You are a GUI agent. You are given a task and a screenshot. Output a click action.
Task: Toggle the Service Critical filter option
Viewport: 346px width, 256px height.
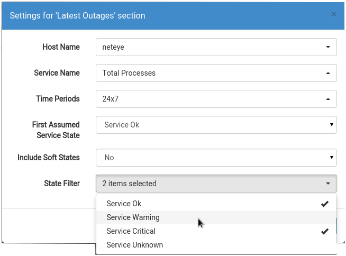(216, 231)
